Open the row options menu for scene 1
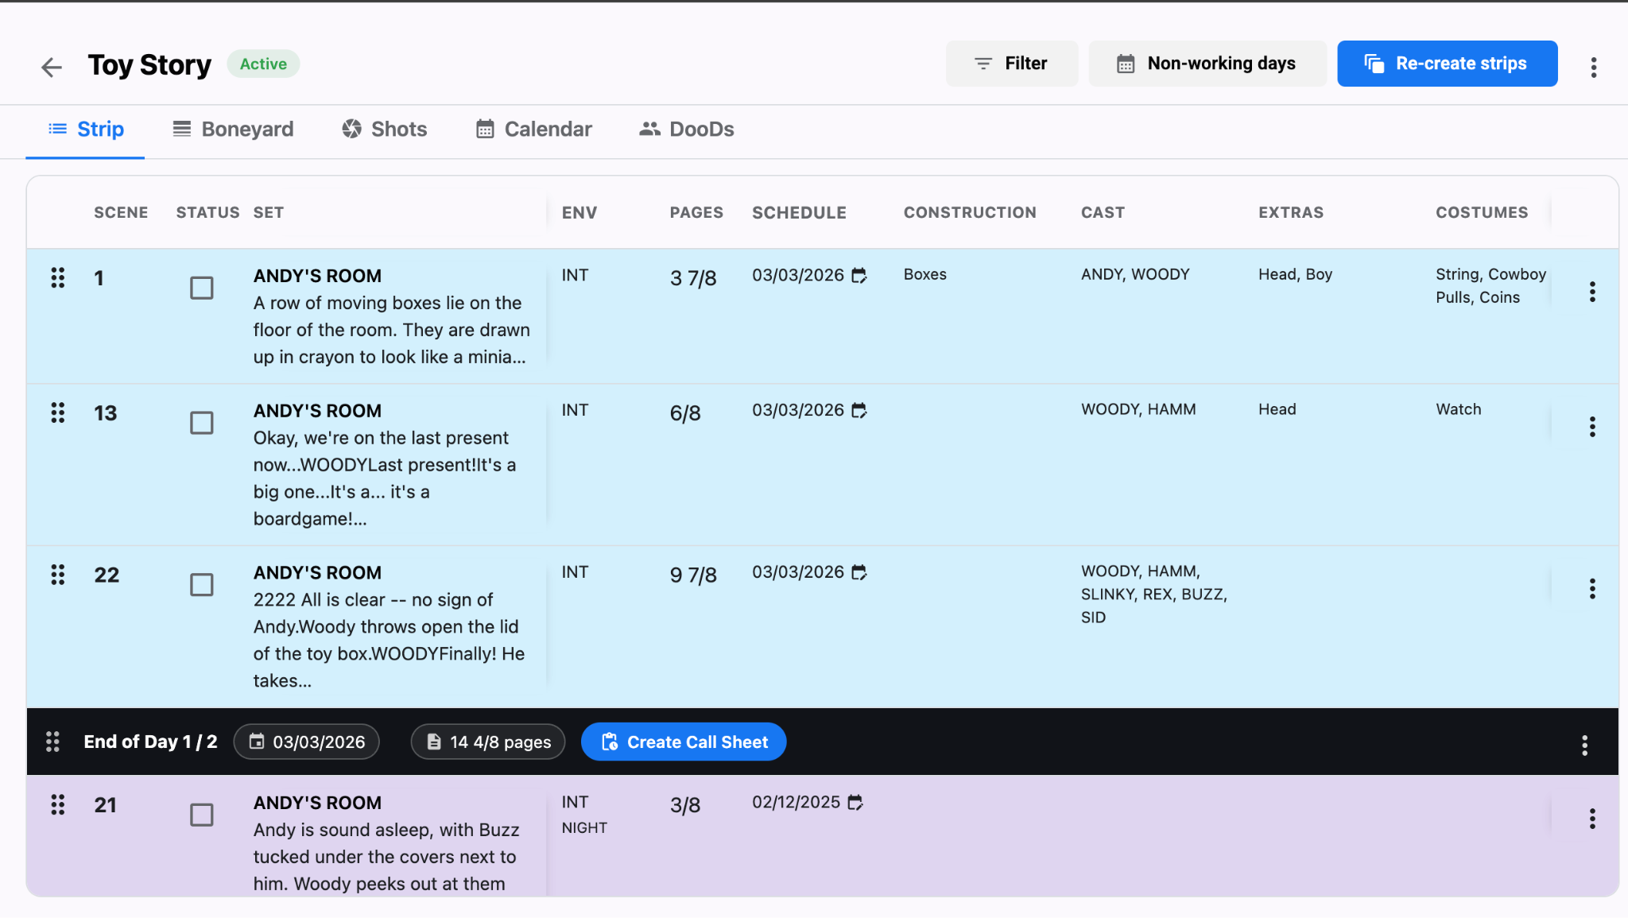This screenshot has height=918, width=1628. point(1592,292)
